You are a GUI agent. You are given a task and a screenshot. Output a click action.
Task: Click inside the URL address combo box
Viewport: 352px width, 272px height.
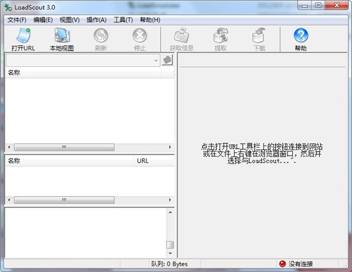click(83, 61)
